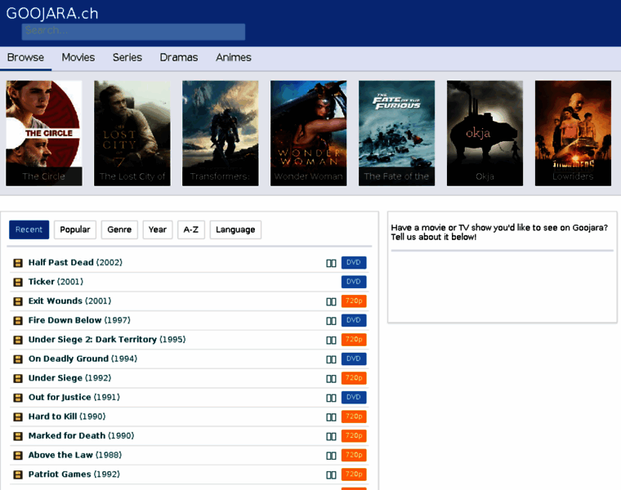621x490 pixels.
Task: Open the Transformers movie poster
Action: tap(220, 133)
